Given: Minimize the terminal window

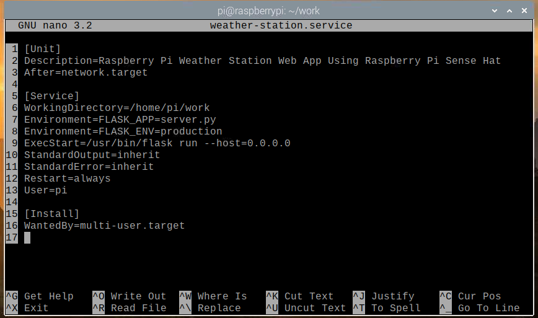Looking at the screenshot, I should tap(494, 10).
